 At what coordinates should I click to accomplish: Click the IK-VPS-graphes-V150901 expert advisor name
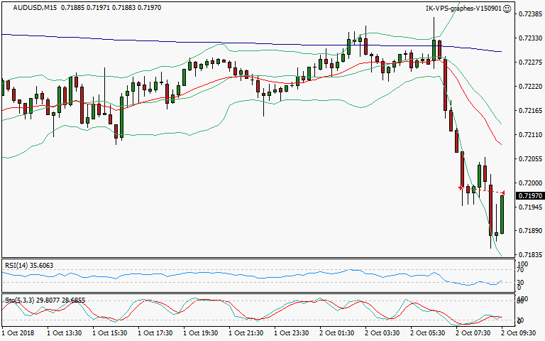(462, 9)
